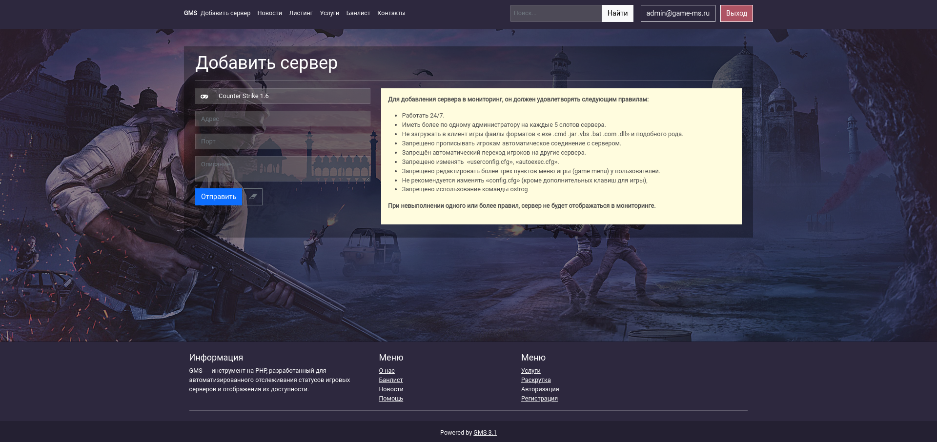
Task: Open the Регистрация footer link
Action: coord(539,399)
